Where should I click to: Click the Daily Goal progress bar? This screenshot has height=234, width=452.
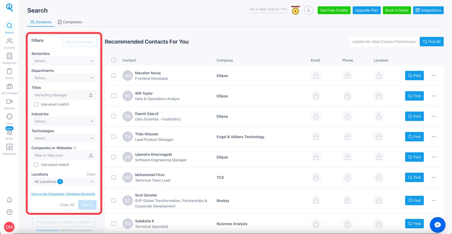pyautogui.click(x=268, y=13)
